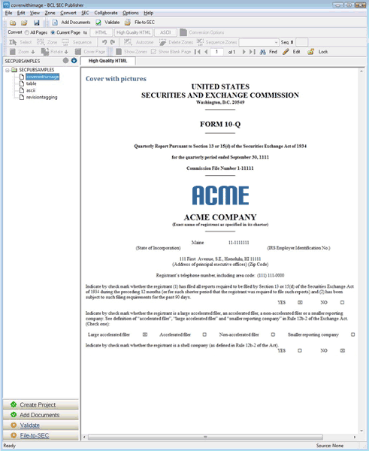Screen dimensions: 369x451
Task: Open the Options menu
Action: click(131, 13)
